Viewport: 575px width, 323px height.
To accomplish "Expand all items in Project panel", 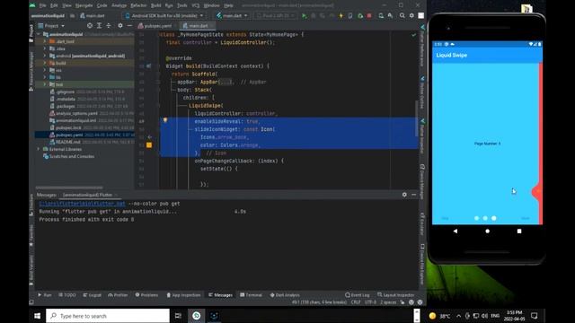I will tap(100, 26).
